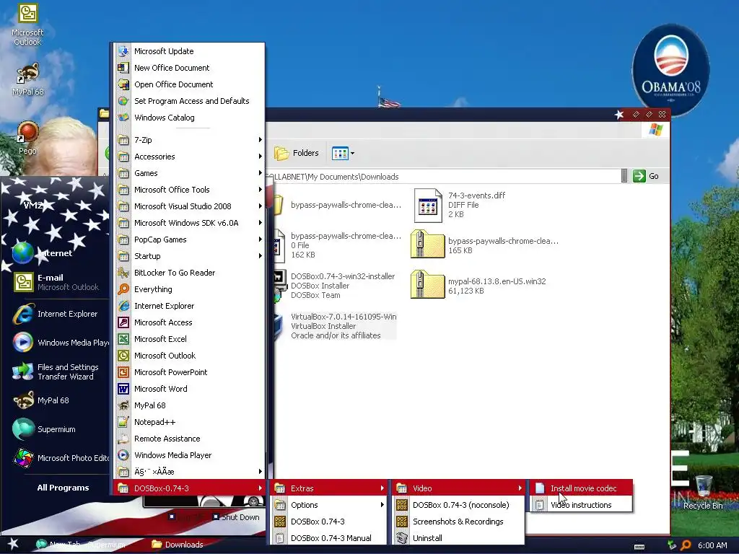This screenshot has width=739, height=554.
Task: Click the Go button in Explorer
Action: 646,176
